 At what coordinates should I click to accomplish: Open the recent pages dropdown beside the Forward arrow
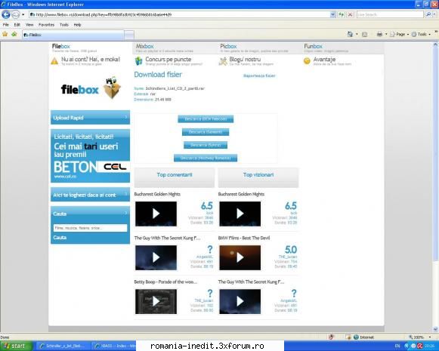pyautogui.click(x=23, y=14)
